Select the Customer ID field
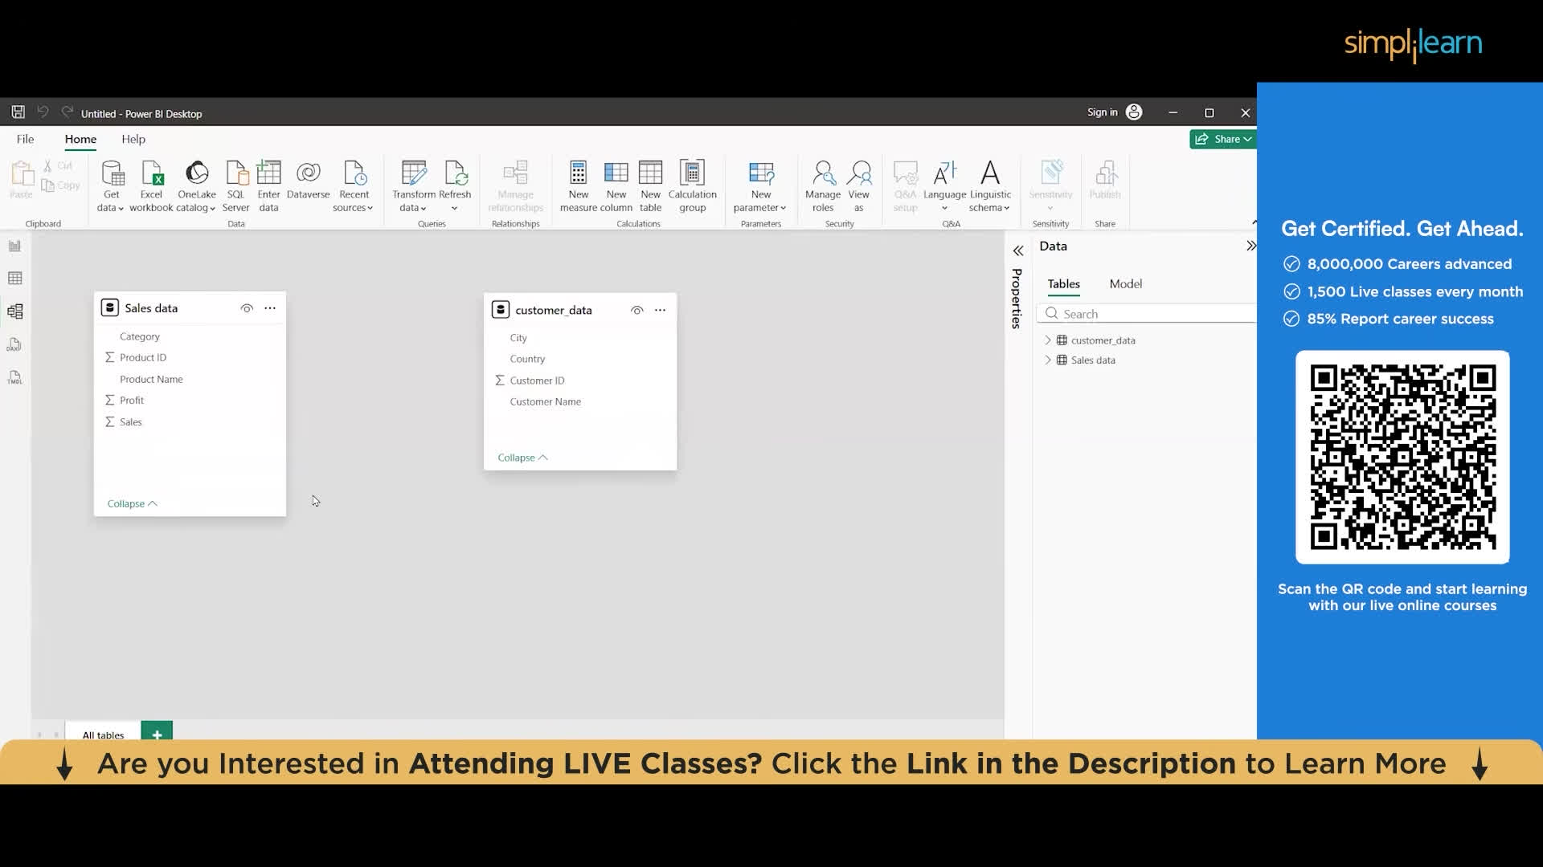1543x867 pixels. point(537,381)
